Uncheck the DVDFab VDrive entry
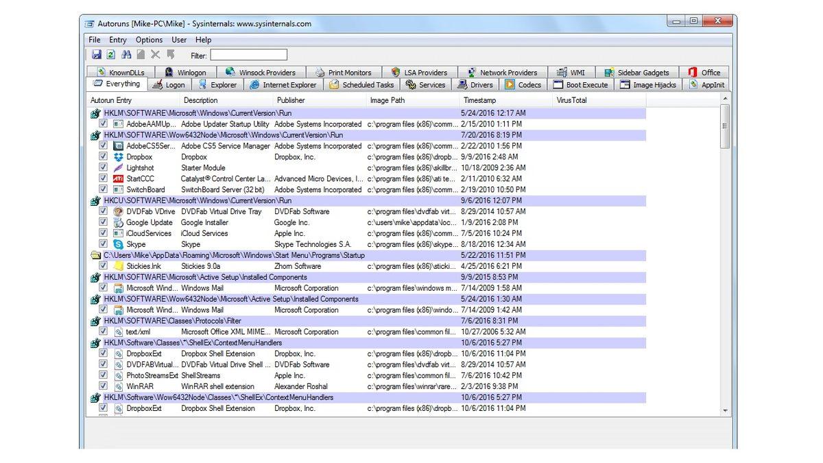Viewport: 823px width, 463px height. pos(103,211)
